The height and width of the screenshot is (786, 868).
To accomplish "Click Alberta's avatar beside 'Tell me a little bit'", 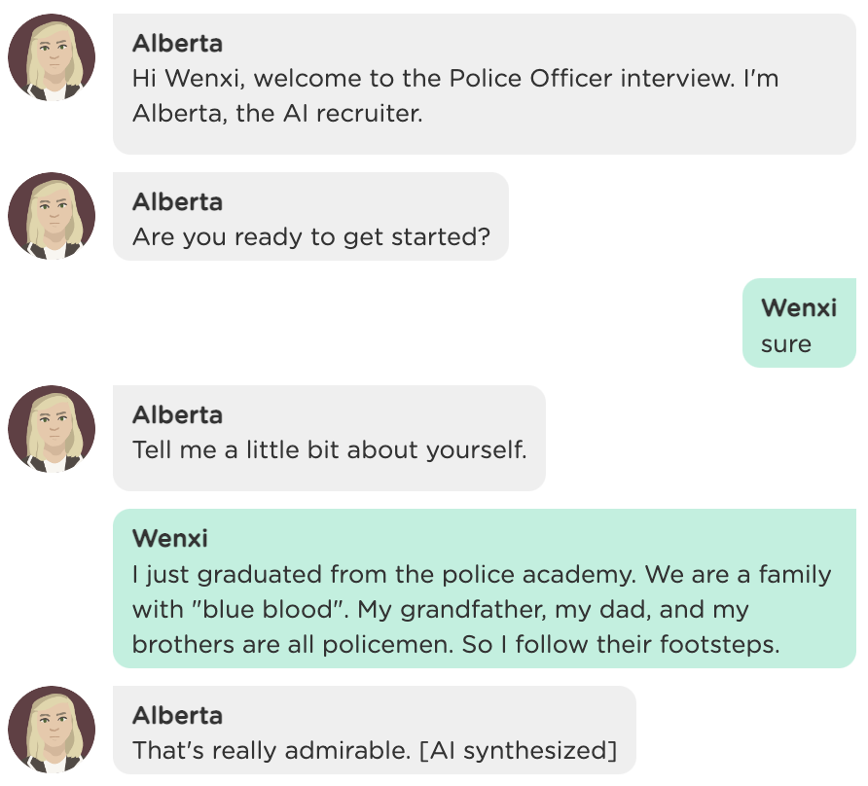I will (52, 429).
